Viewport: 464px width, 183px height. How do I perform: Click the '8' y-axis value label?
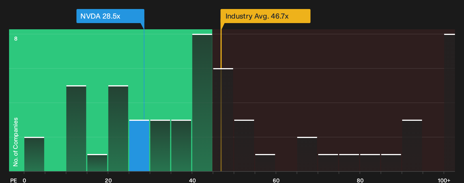pos(16,39)
